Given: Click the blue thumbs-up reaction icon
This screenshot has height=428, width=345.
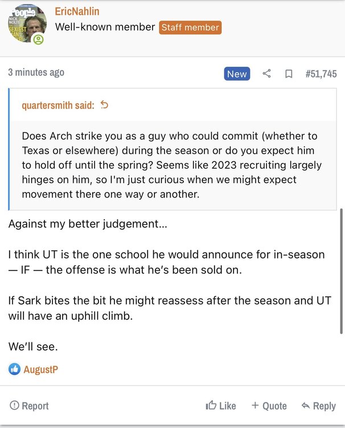Looking at the screenshot, I should (x=14, y=369).
